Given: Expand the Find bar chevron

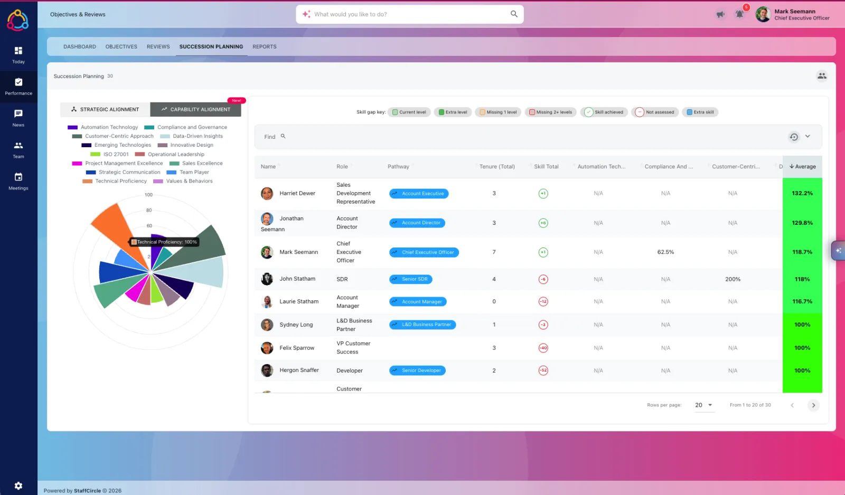Looking at the screenshot, I should point(808,136).
